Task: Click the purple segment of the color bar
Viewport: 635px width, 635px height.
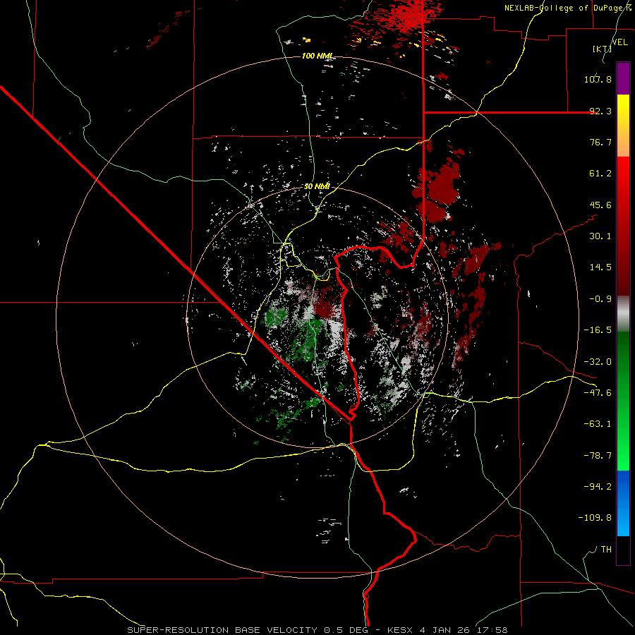Action: point(623,78)
